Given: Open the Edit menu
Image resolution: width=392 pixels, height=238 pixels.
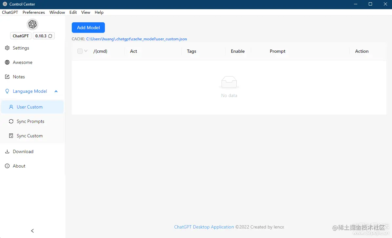Looking at the screenshot, I should click(x=73, y=12).
